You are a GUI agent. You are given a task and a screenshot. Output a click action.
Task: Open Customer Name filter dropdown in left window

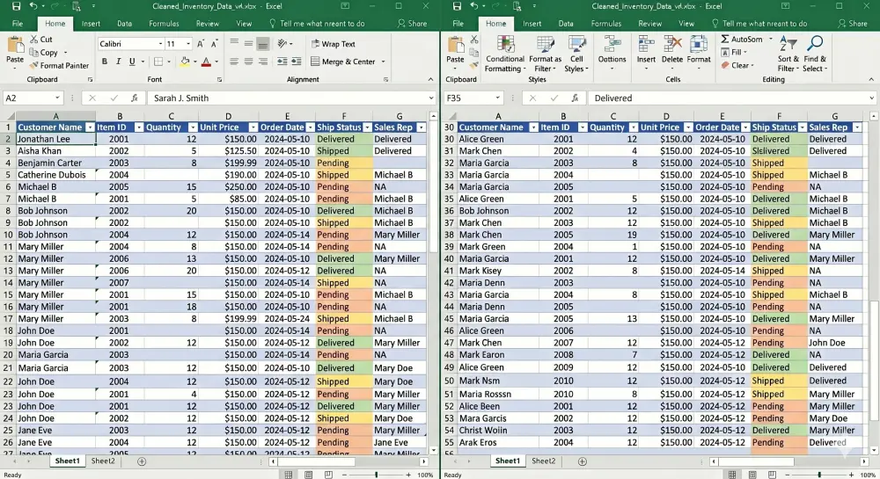(x=90, y=127)
